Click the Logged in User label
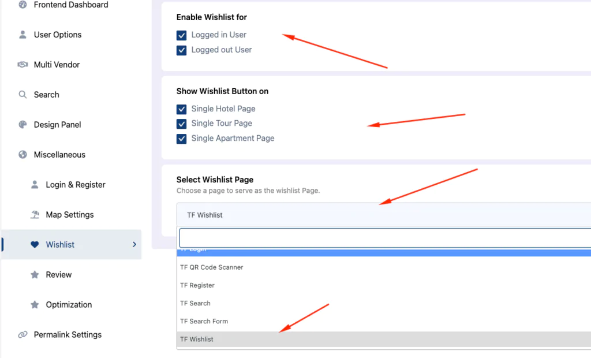The height and width of the screenshot is (358, 591). [x=219, y=35]
